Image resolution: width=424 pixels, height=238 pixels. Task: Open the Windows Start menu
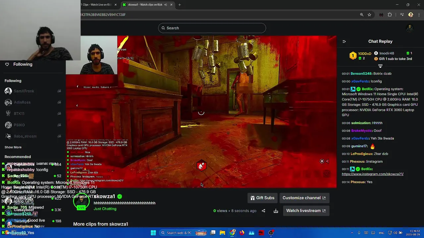point(153,233)
